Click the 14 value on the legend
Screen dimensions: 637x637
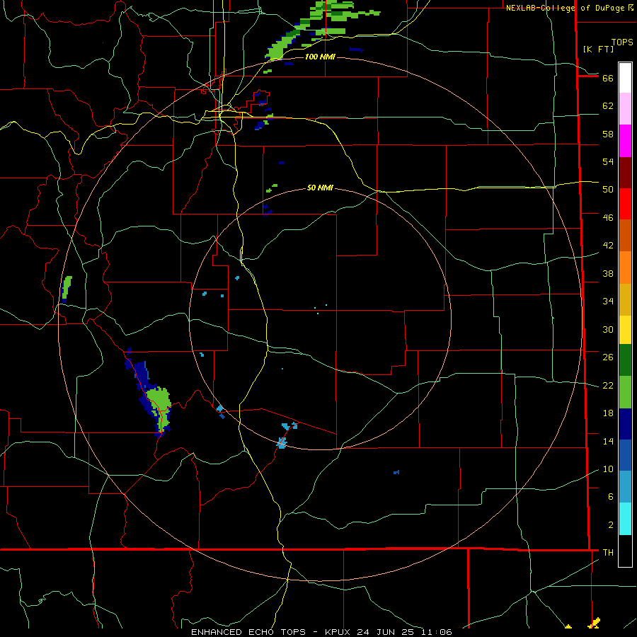(x=608, y=441)
